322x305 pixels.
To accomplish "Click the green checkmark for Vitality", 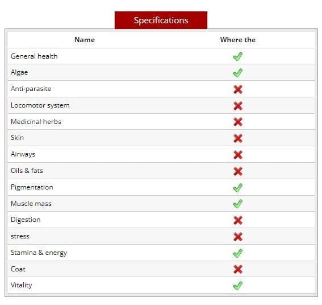I will [x=238, y=286].
